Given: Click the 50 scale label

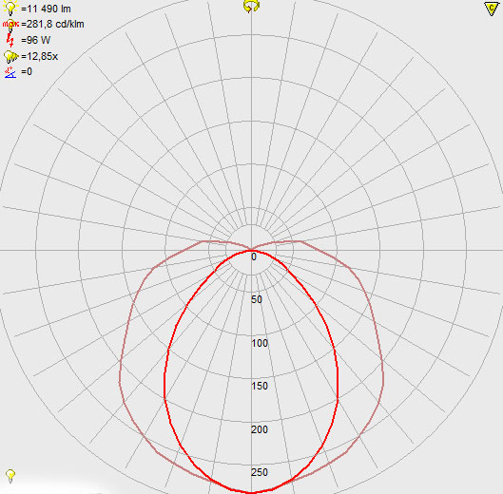Looking at the screenshot, I should pyautogui.click(x=257, y=299).
